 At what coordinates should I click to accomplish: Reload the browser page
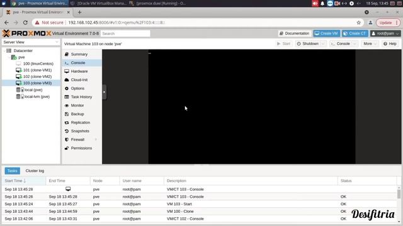point(25,23)
